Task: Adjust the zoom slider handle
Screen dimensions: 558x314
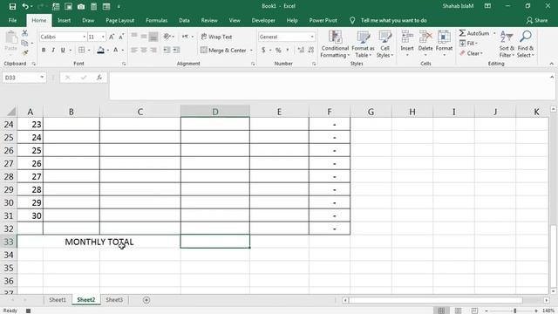Action: pyautogui.click(x=514, y=311)
